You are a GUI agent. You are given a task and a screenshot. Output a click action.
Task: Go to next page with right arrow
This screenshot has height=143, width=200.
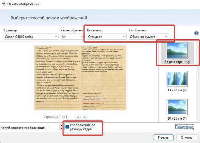85,117
